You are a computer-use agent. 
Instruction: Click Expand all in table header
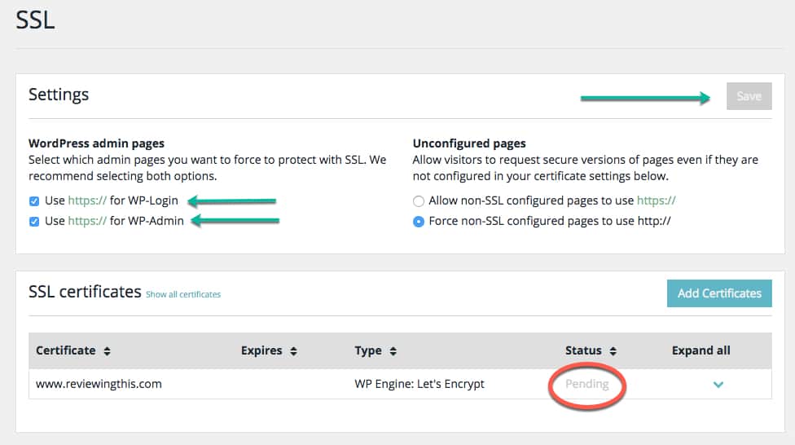[x=701, y=350]
